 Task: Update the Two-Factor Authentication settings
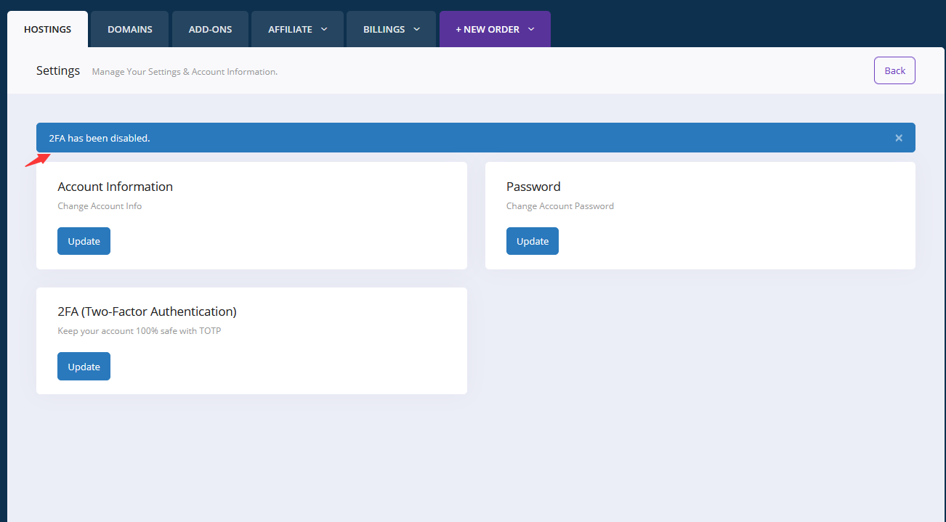(x=84, y=366)
